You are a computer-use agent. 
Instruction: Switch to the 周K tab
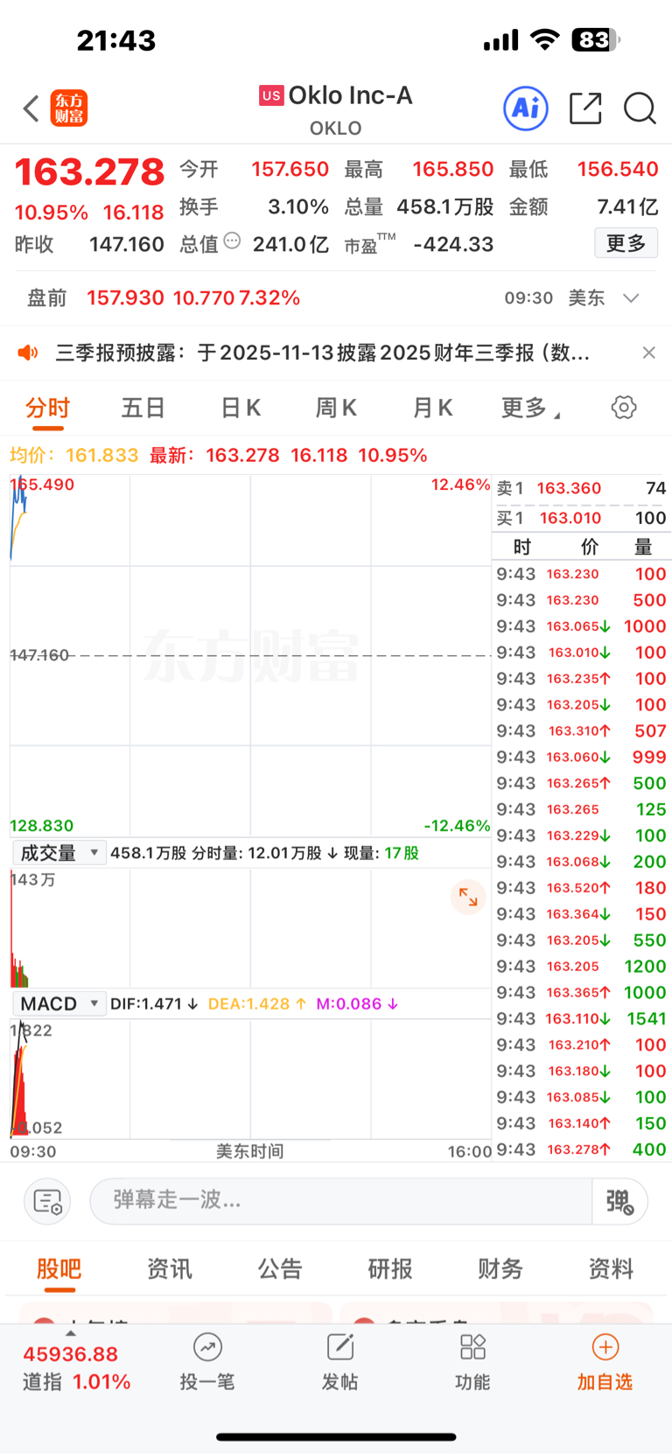(336, 409)
